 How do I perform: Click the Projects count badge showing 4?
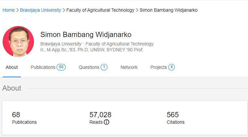coord(172,67)
